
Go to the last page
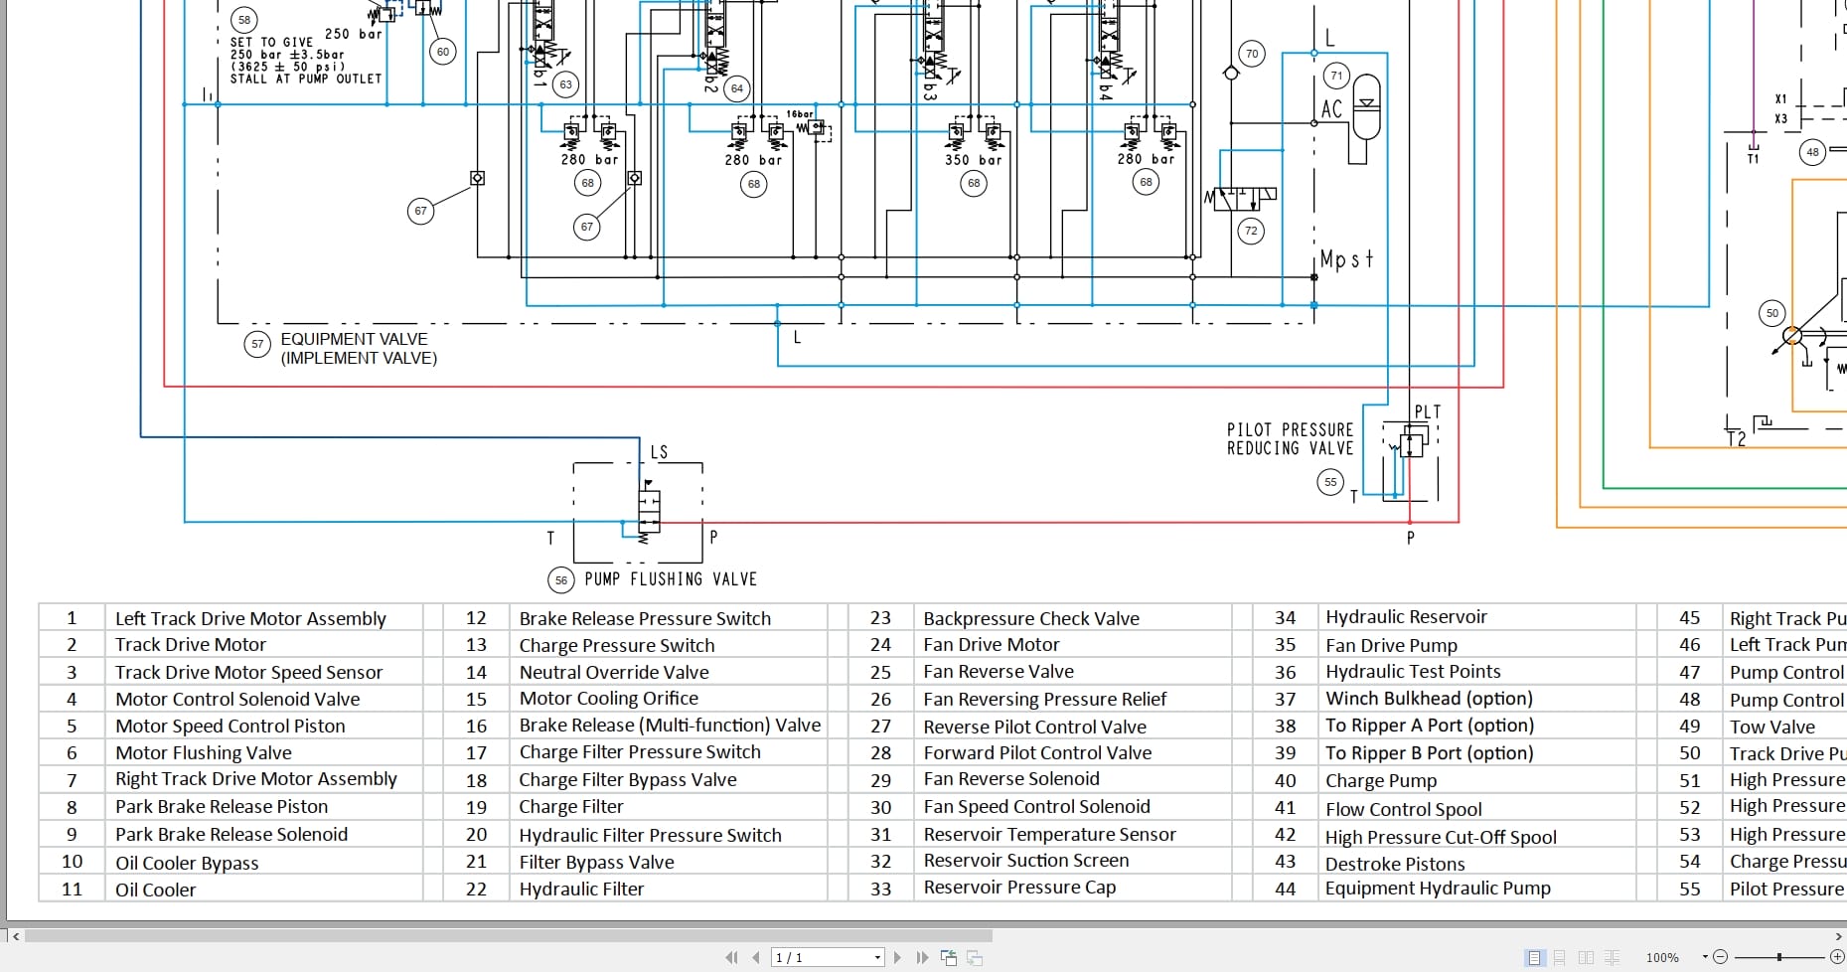point(922,957)
